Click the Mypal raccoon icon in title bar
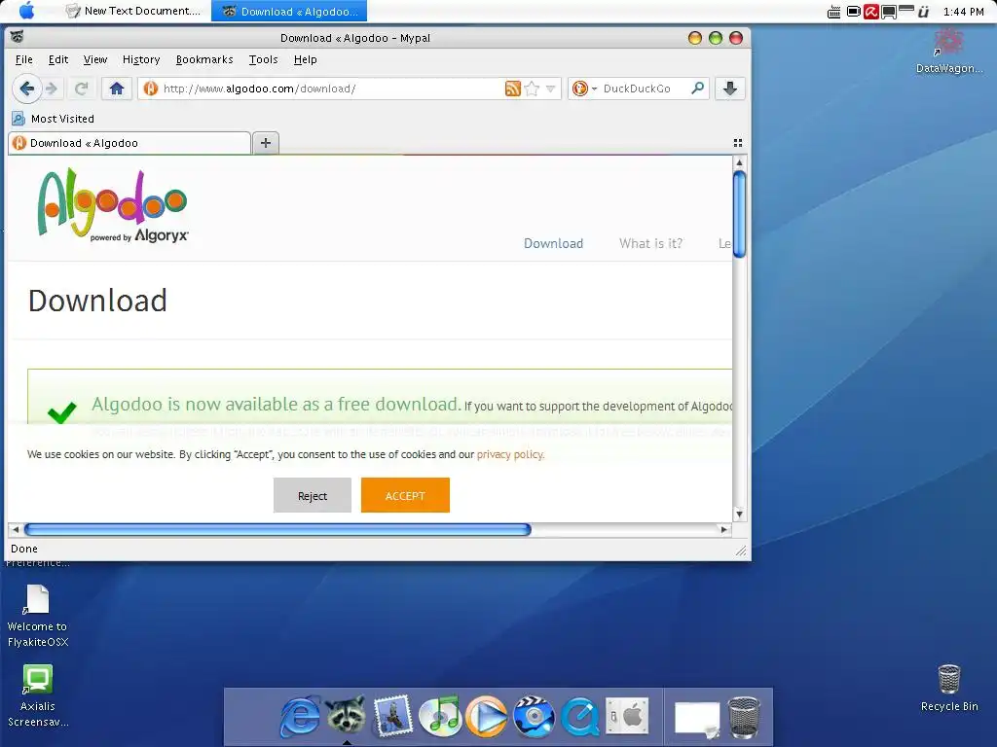This screenshot has height=747, width=997. [x=18, y=37]
